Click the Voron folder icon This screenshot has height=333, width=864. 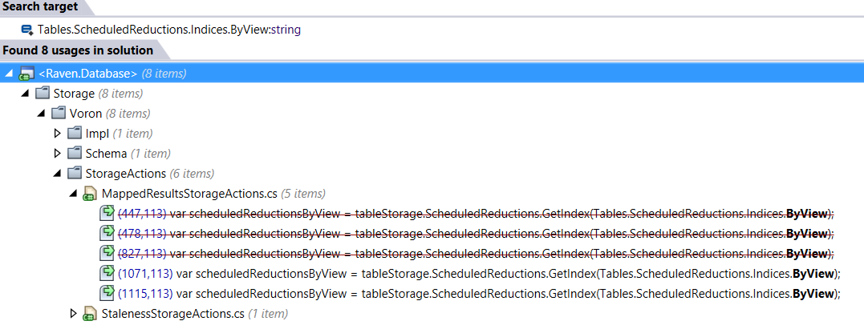(59, 114)
